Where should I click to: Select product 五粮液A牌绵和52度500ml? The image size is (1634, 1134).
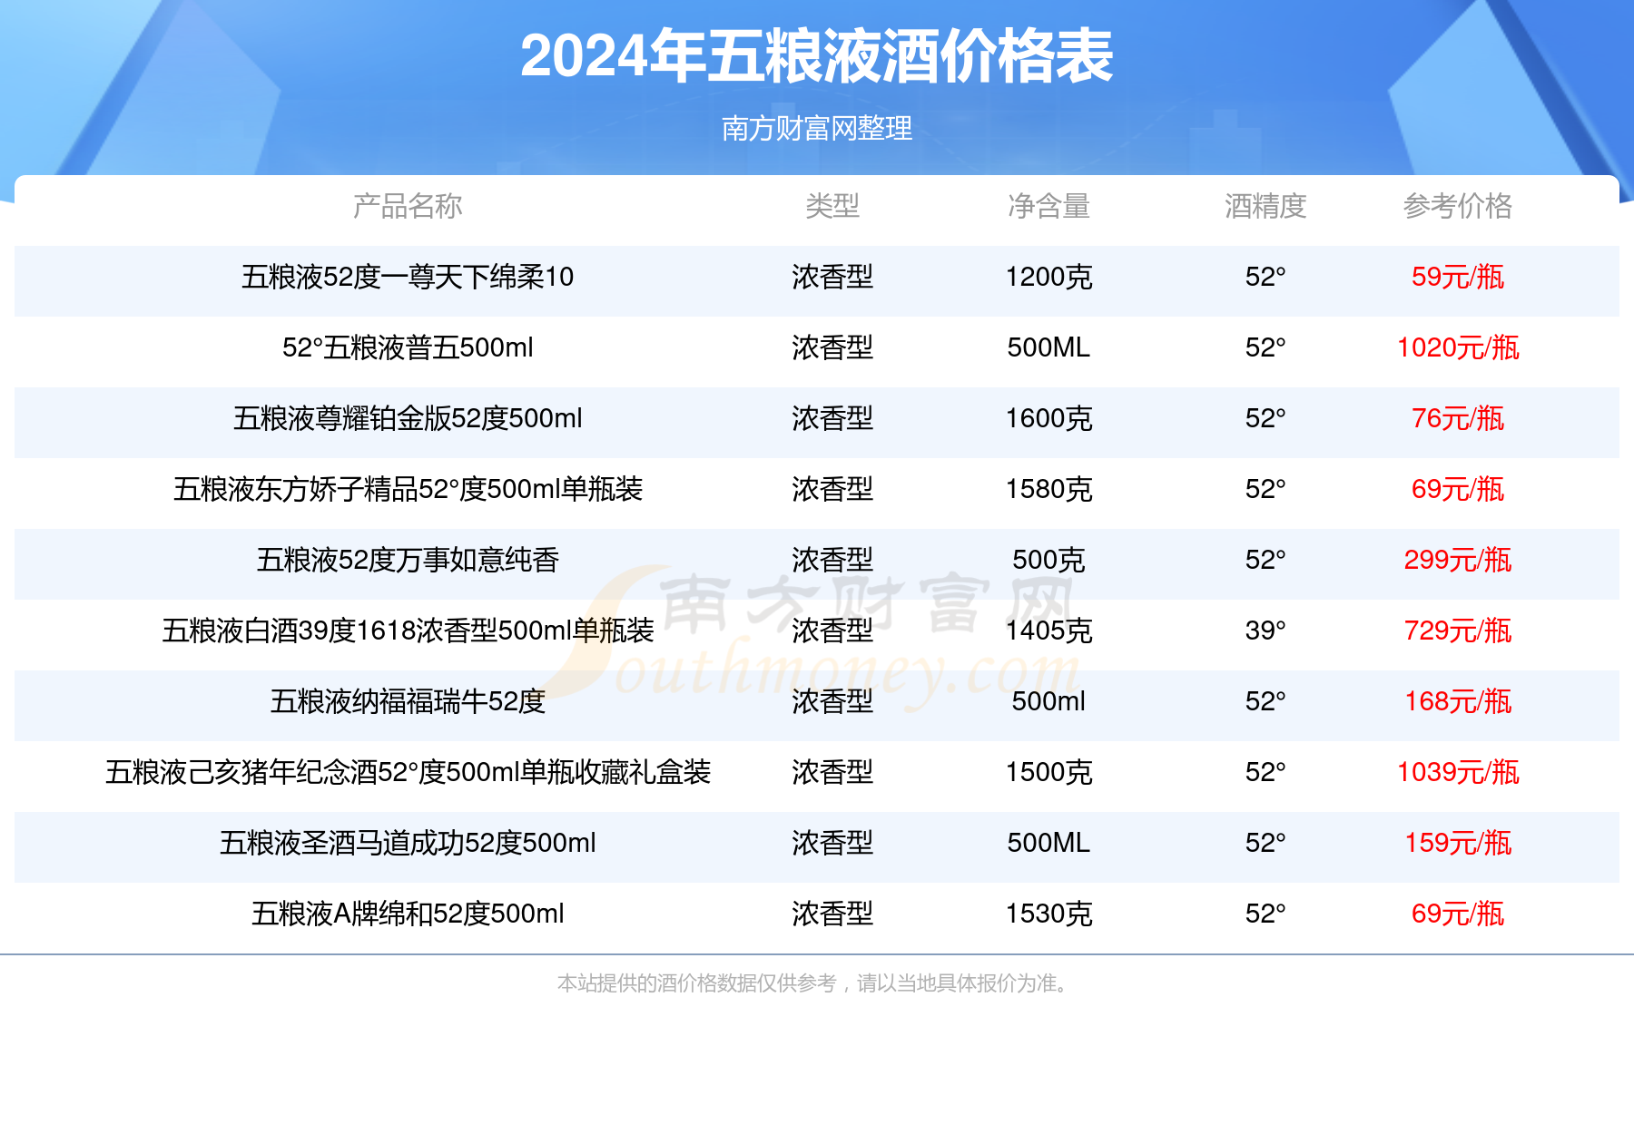tap(408, 914)
